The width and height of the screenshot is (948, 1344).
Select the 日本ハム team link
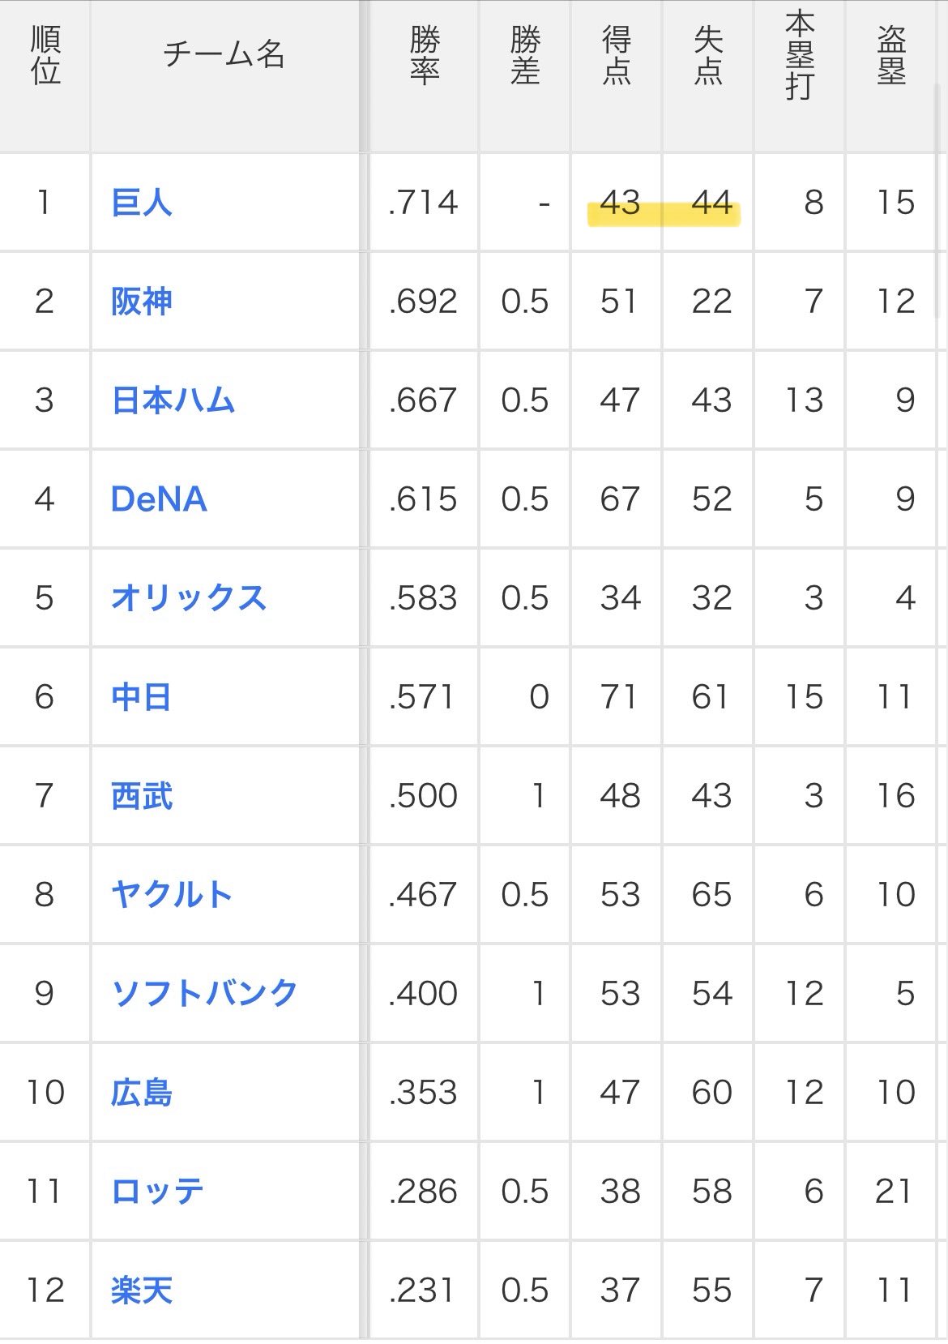173,400
